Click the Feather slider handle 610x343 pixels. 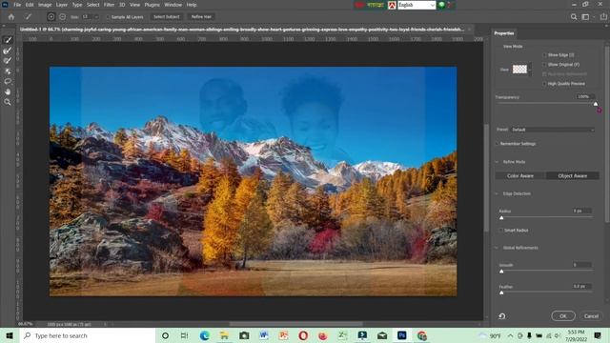[501, 293]
